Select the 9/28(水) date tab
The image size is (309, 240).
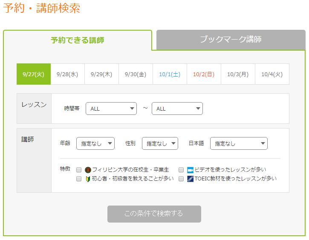tap(67, 74)
